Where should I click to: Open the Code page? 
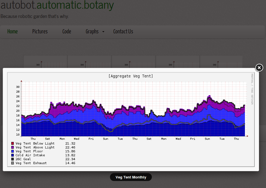(x=67, y=31)
